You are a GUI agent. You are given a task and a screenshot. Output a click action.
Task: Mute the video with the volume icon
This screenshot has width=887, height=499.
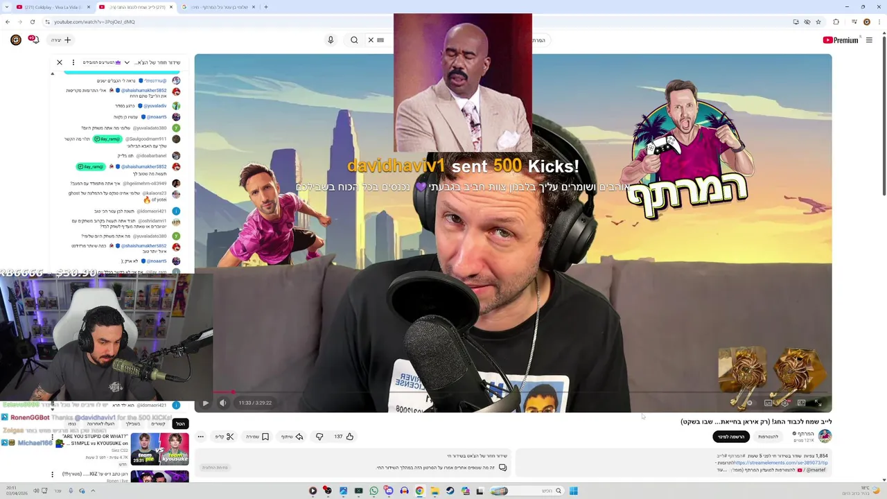[223, 403]
